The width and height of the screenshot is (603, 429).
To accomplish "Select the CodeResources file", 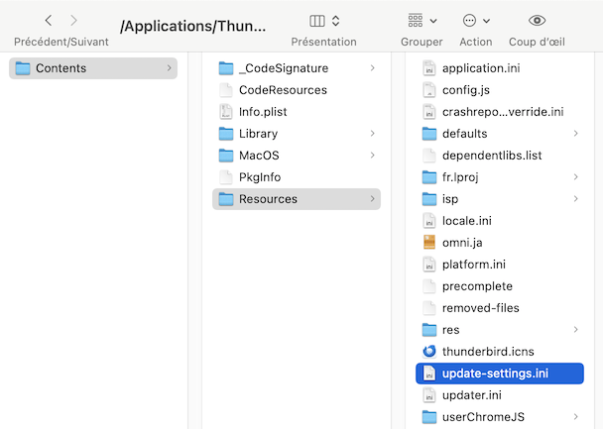I will point(282,90).
